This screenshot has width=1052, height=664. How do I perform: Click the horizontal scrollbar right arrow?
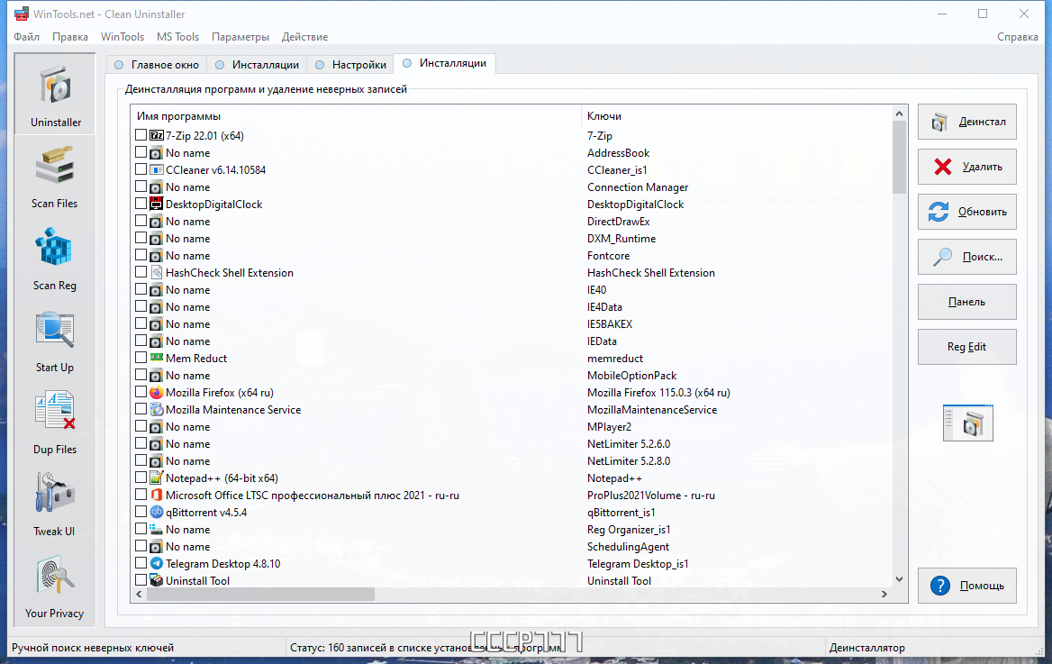[884, 594]
